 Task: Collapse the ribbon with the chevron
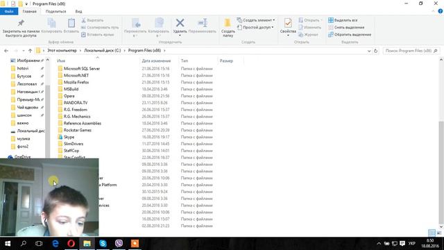(x=433, y=11)
